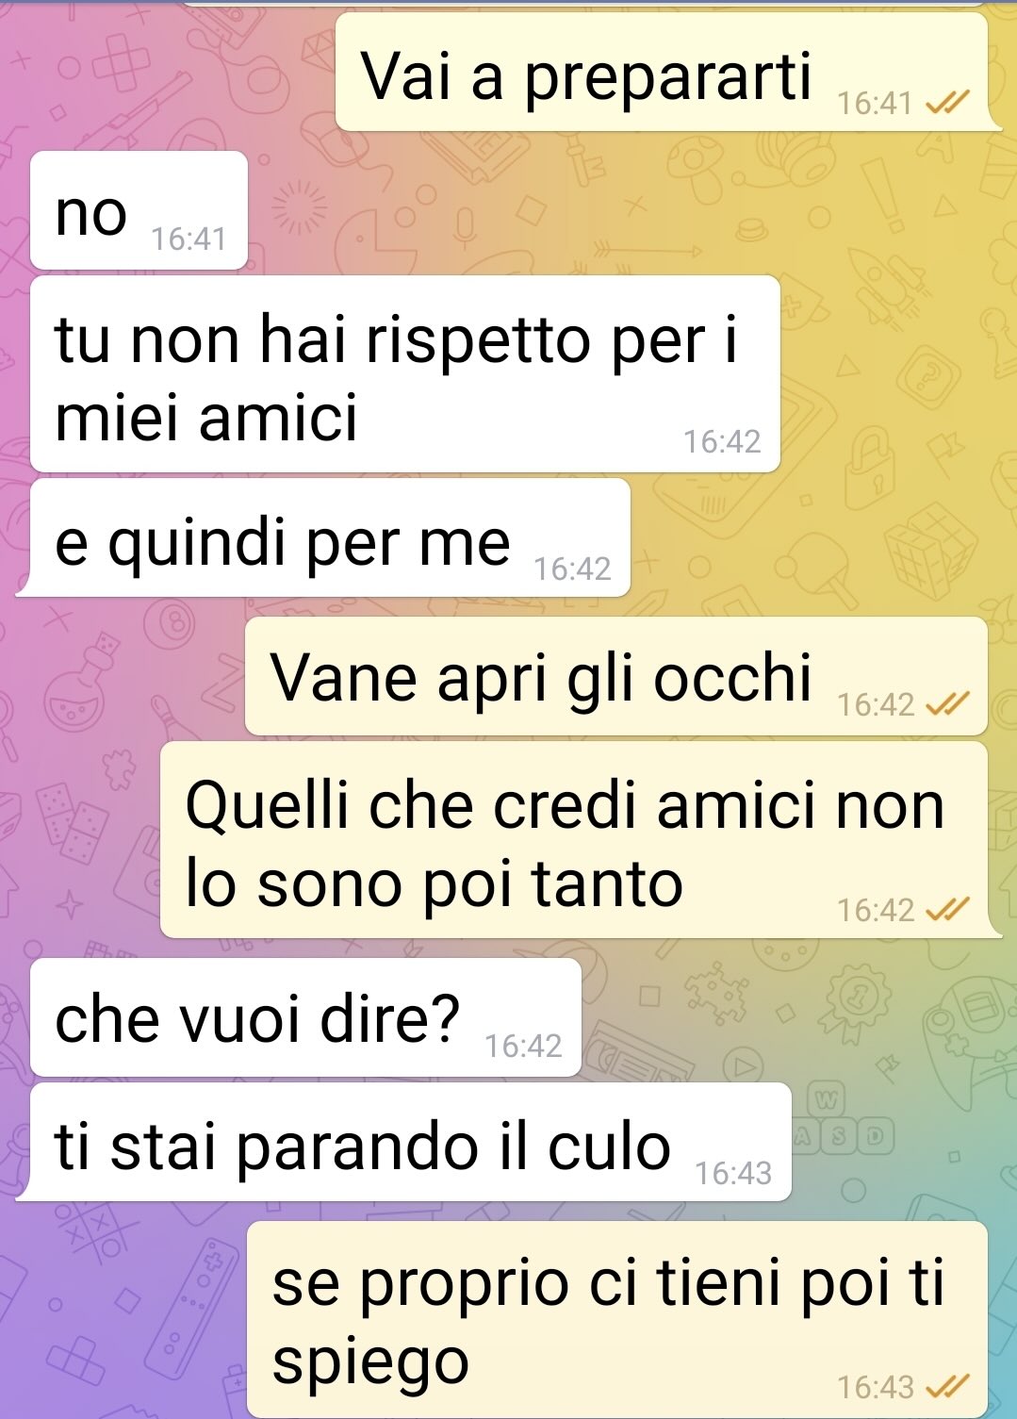Tap the 'che vuoi dire?' message

pos(305,1017)
